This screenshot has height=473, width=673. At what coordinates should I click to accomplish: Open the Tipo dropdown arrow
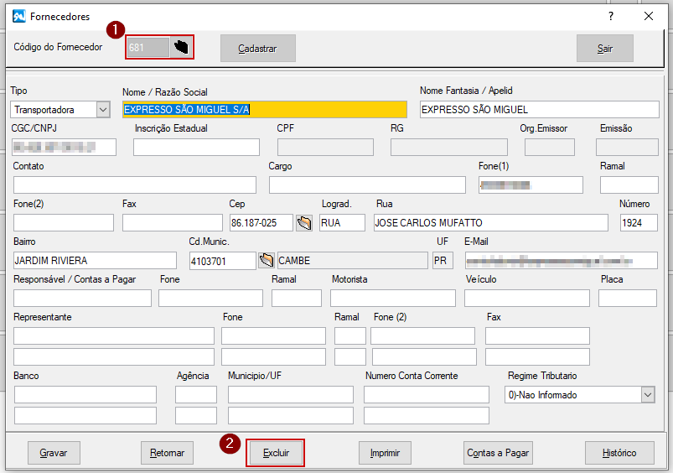(103, 110)
